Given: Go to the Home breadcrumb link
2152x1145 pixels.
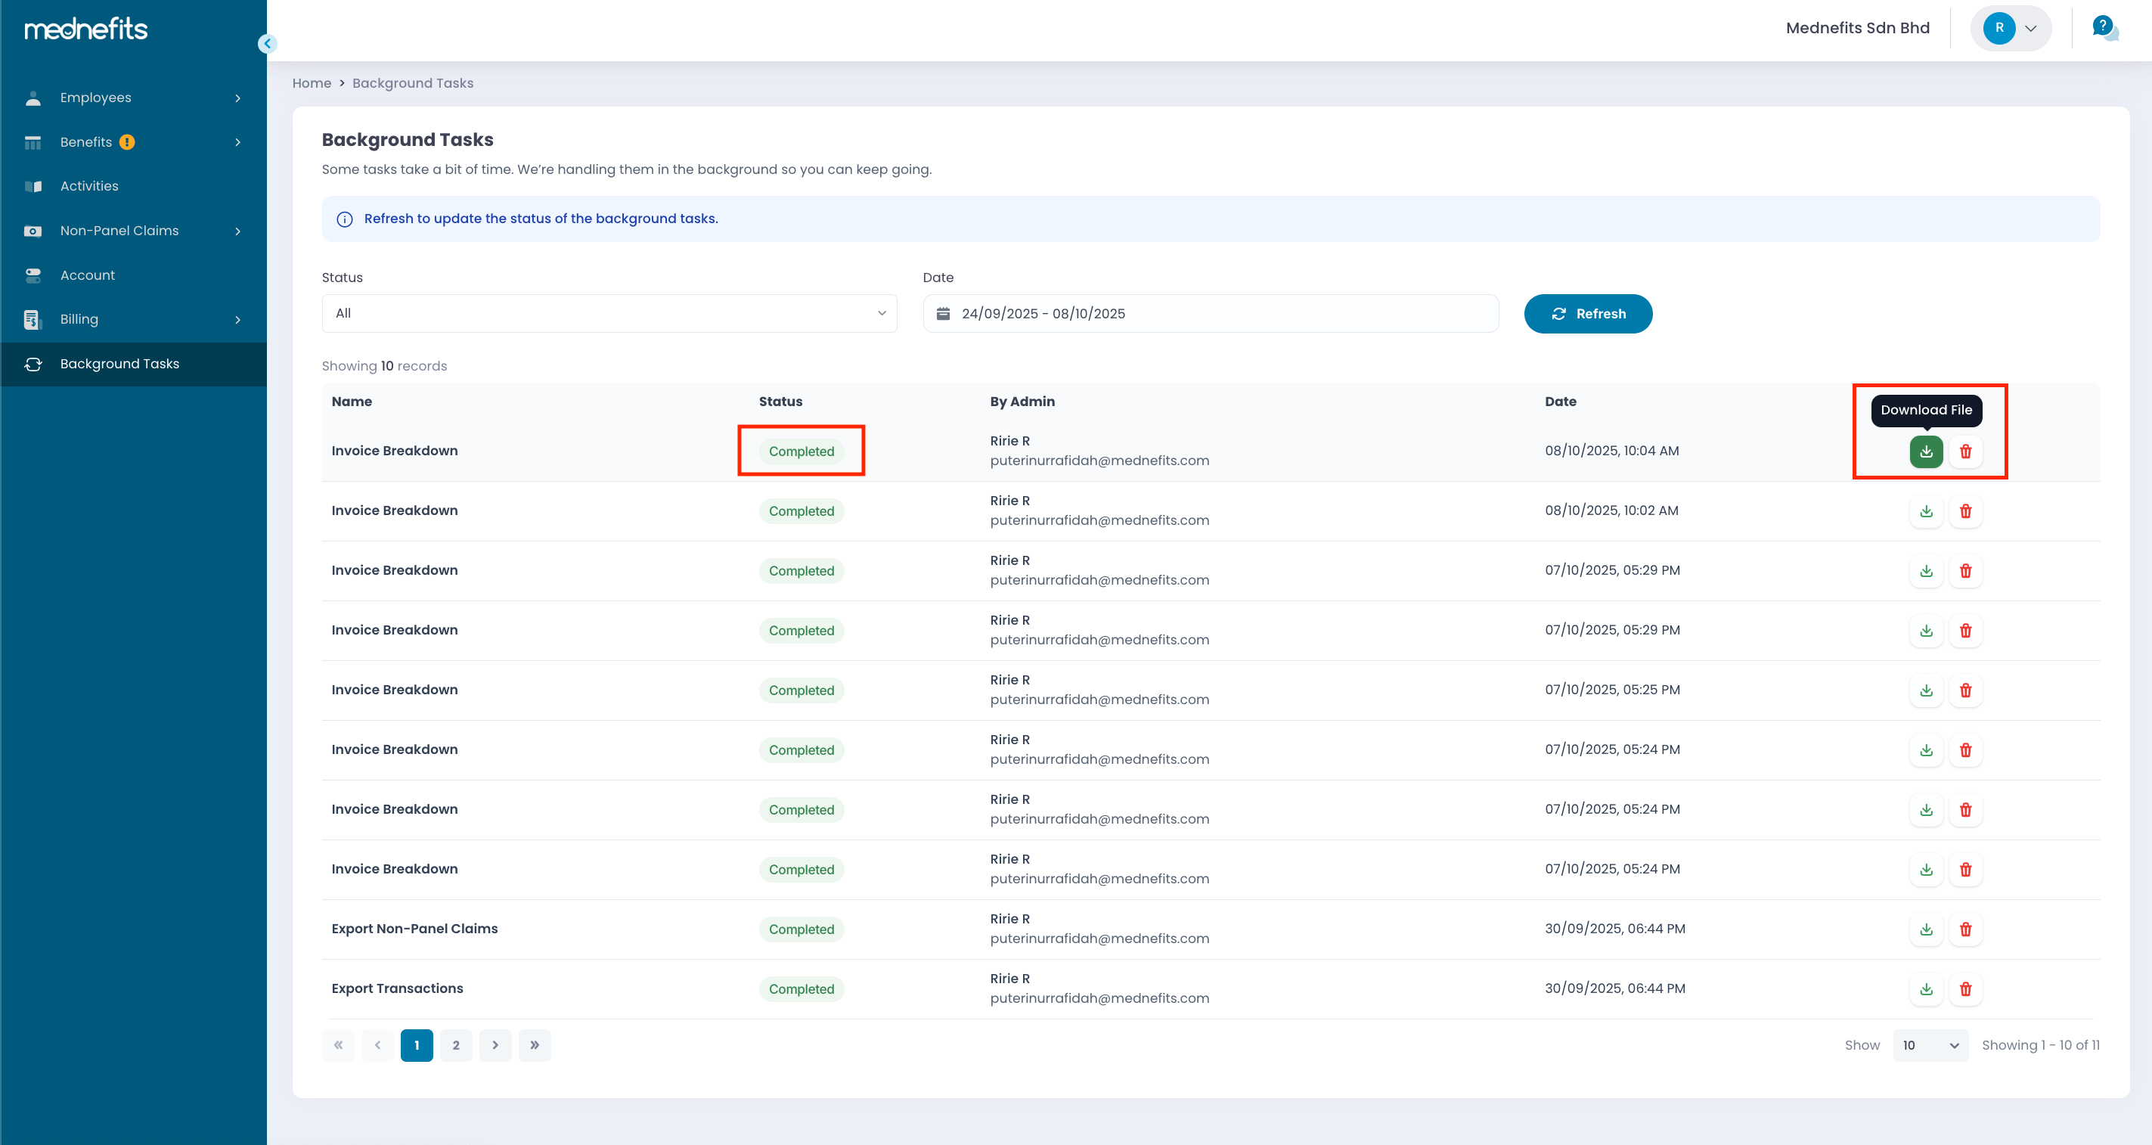Looking at the screenshot, I should (312, 82).
